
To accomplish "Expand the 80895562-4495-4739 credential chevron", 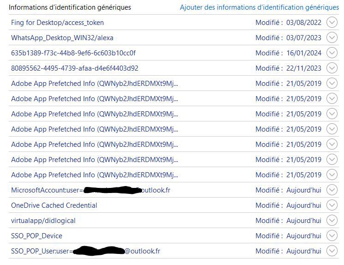I will (x=332, y=68).
